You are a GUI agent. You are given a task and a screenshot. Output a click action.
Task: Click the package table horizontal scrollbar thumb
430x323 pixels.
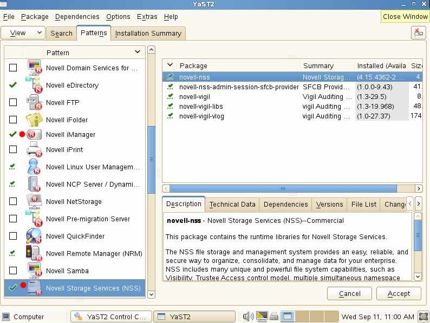283,188
